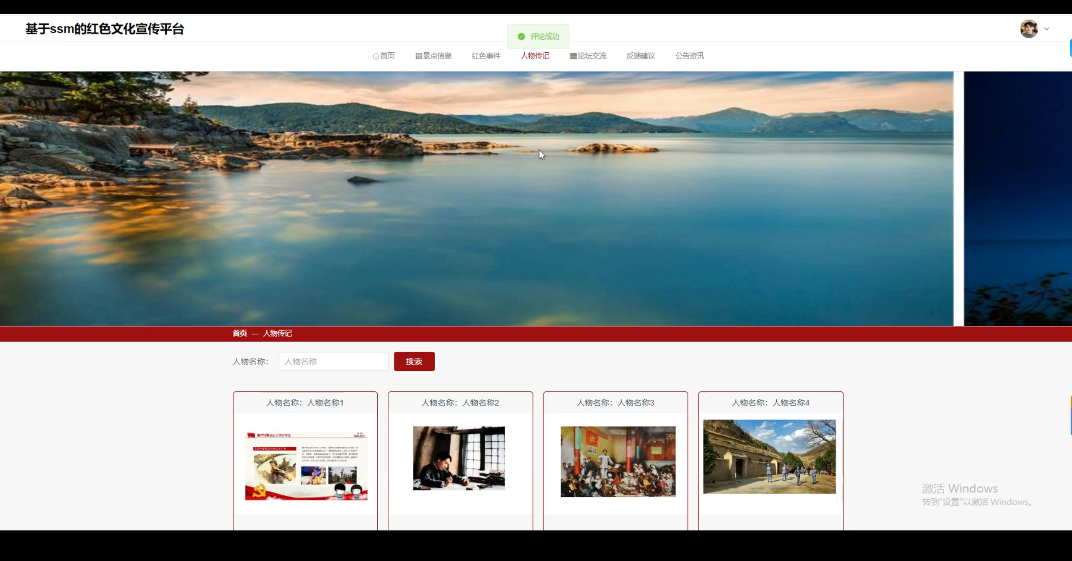Click the lake landscape banner image

[477, 198]
